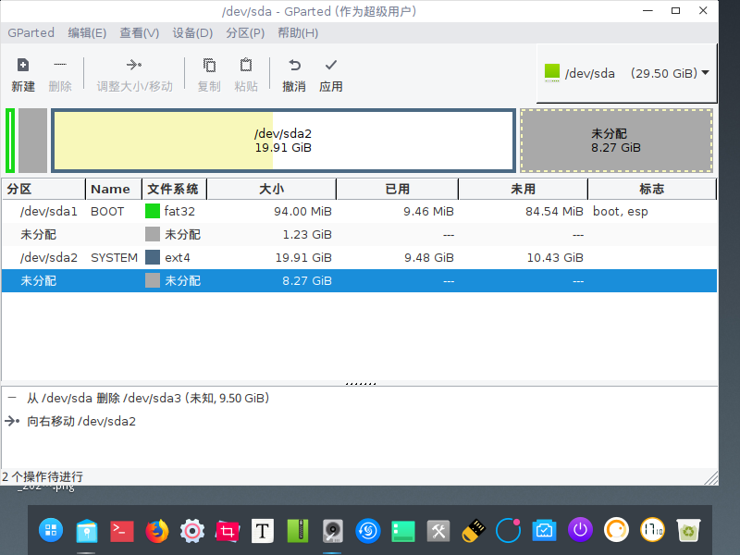The width and height of the screenshot is (740, 555).
Task: Open system settings gear in dock
Action: pos(192,531)
